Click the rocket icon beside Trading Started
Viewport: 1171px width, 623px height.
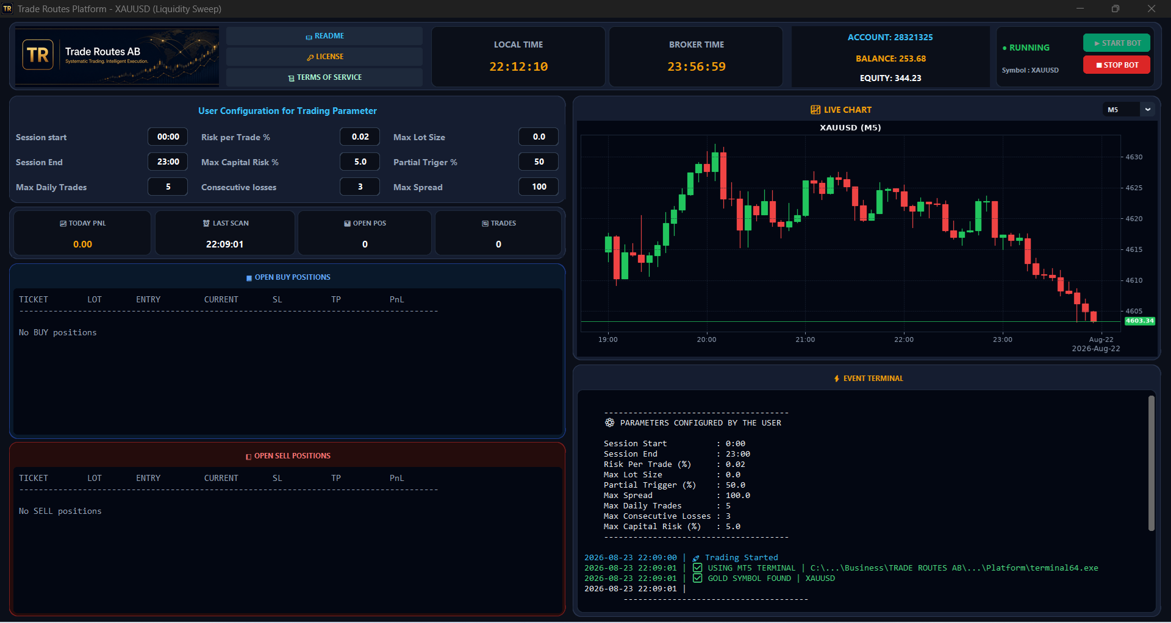click(696, 558)
